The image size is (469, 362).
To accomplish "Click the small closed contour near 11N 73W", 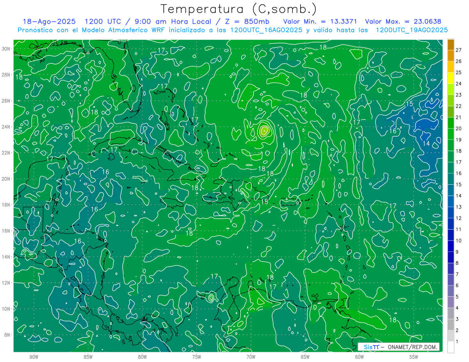I will click(x=211, y=298).
